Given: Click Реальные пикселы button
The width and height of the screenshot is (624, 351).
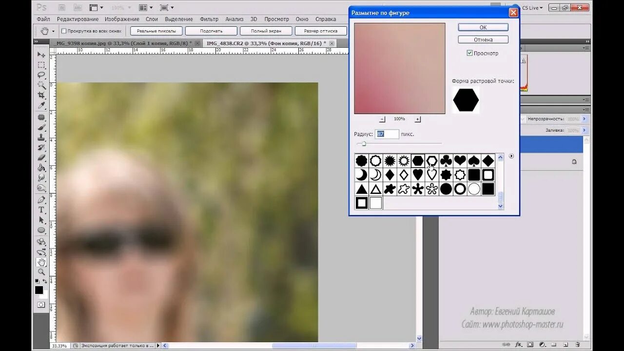Looking at the screenshot, I should (x=156, y=31).
